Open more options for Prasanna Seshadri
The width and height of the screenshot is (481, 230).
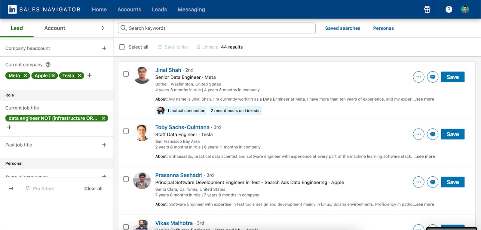coord(418,182)
